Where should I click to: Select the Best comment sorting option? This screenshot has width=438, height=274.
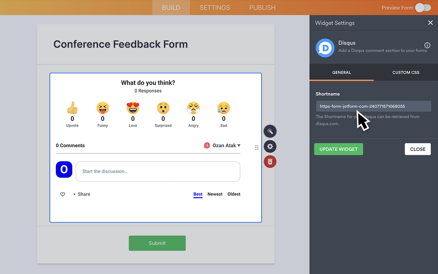pyautogui.click(x=198, y=194)
